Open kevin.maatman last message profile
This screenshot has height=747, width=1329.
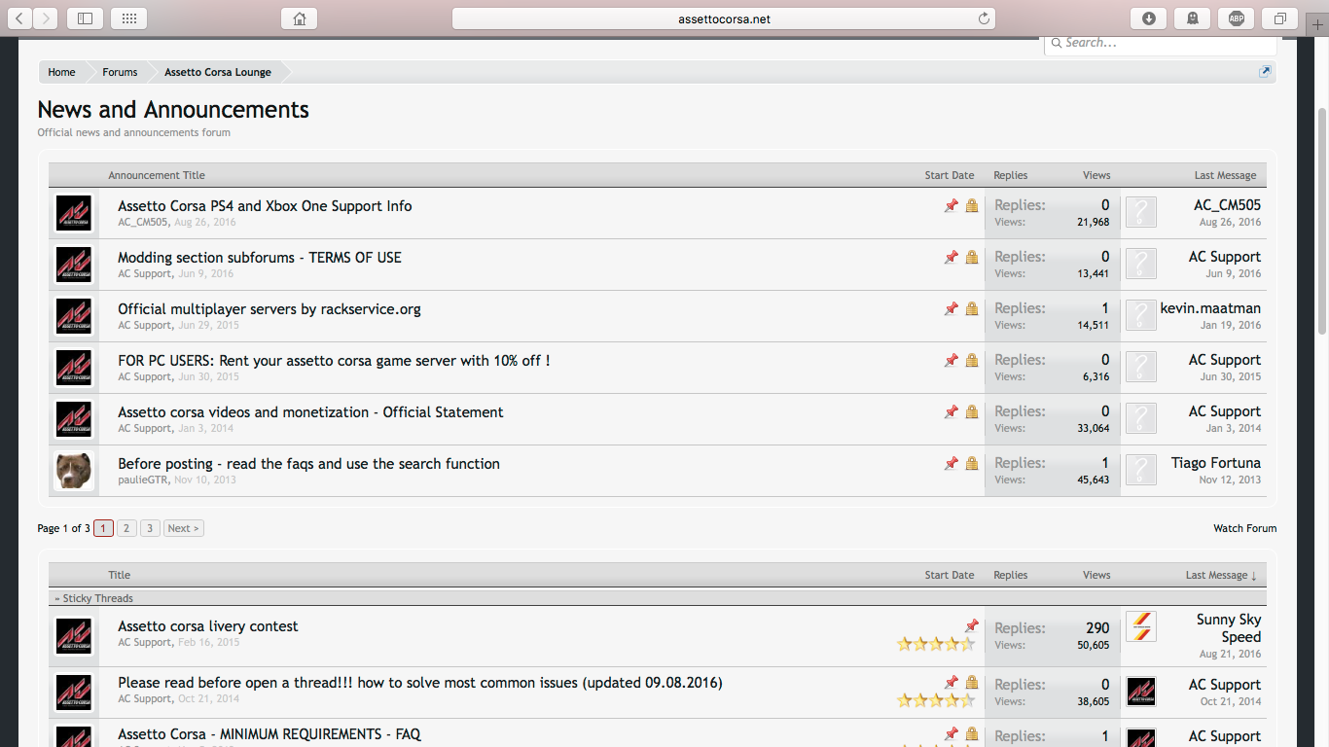[x=1210, y=308]
